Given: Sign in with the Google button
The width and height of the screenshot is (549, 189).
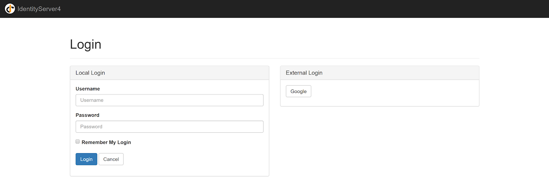Looking at the screenshot, I should (299, 91).
